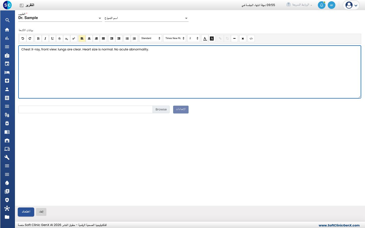The height and width of the screenshot is (228, 365).
Task: Click the search icon in the sidebar
Action: 7,20
